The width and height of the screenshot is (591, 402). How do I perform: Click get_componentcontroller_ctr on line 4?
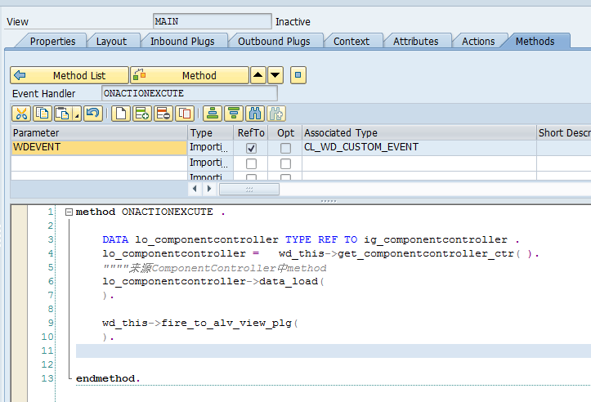(x=426, y=253)
